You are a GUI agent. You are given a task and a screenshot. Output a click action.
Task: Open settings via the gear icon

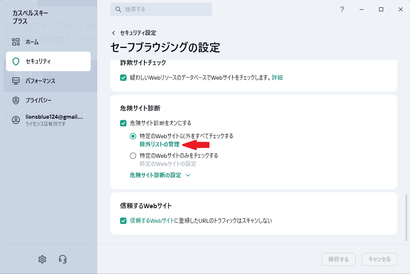(x=42, y=259)
